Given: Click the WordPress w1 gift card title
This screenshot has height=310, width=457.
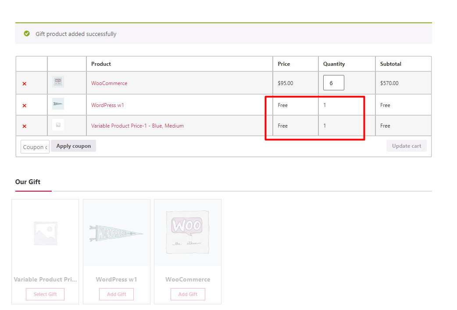Looking at the screenshot, I should tap(117, 279).
